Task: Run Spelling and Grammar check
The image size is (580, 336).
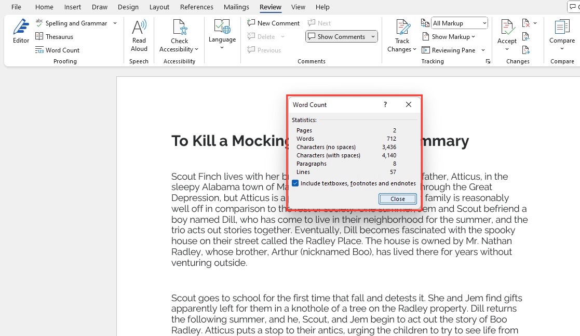Action: [71, 23]
